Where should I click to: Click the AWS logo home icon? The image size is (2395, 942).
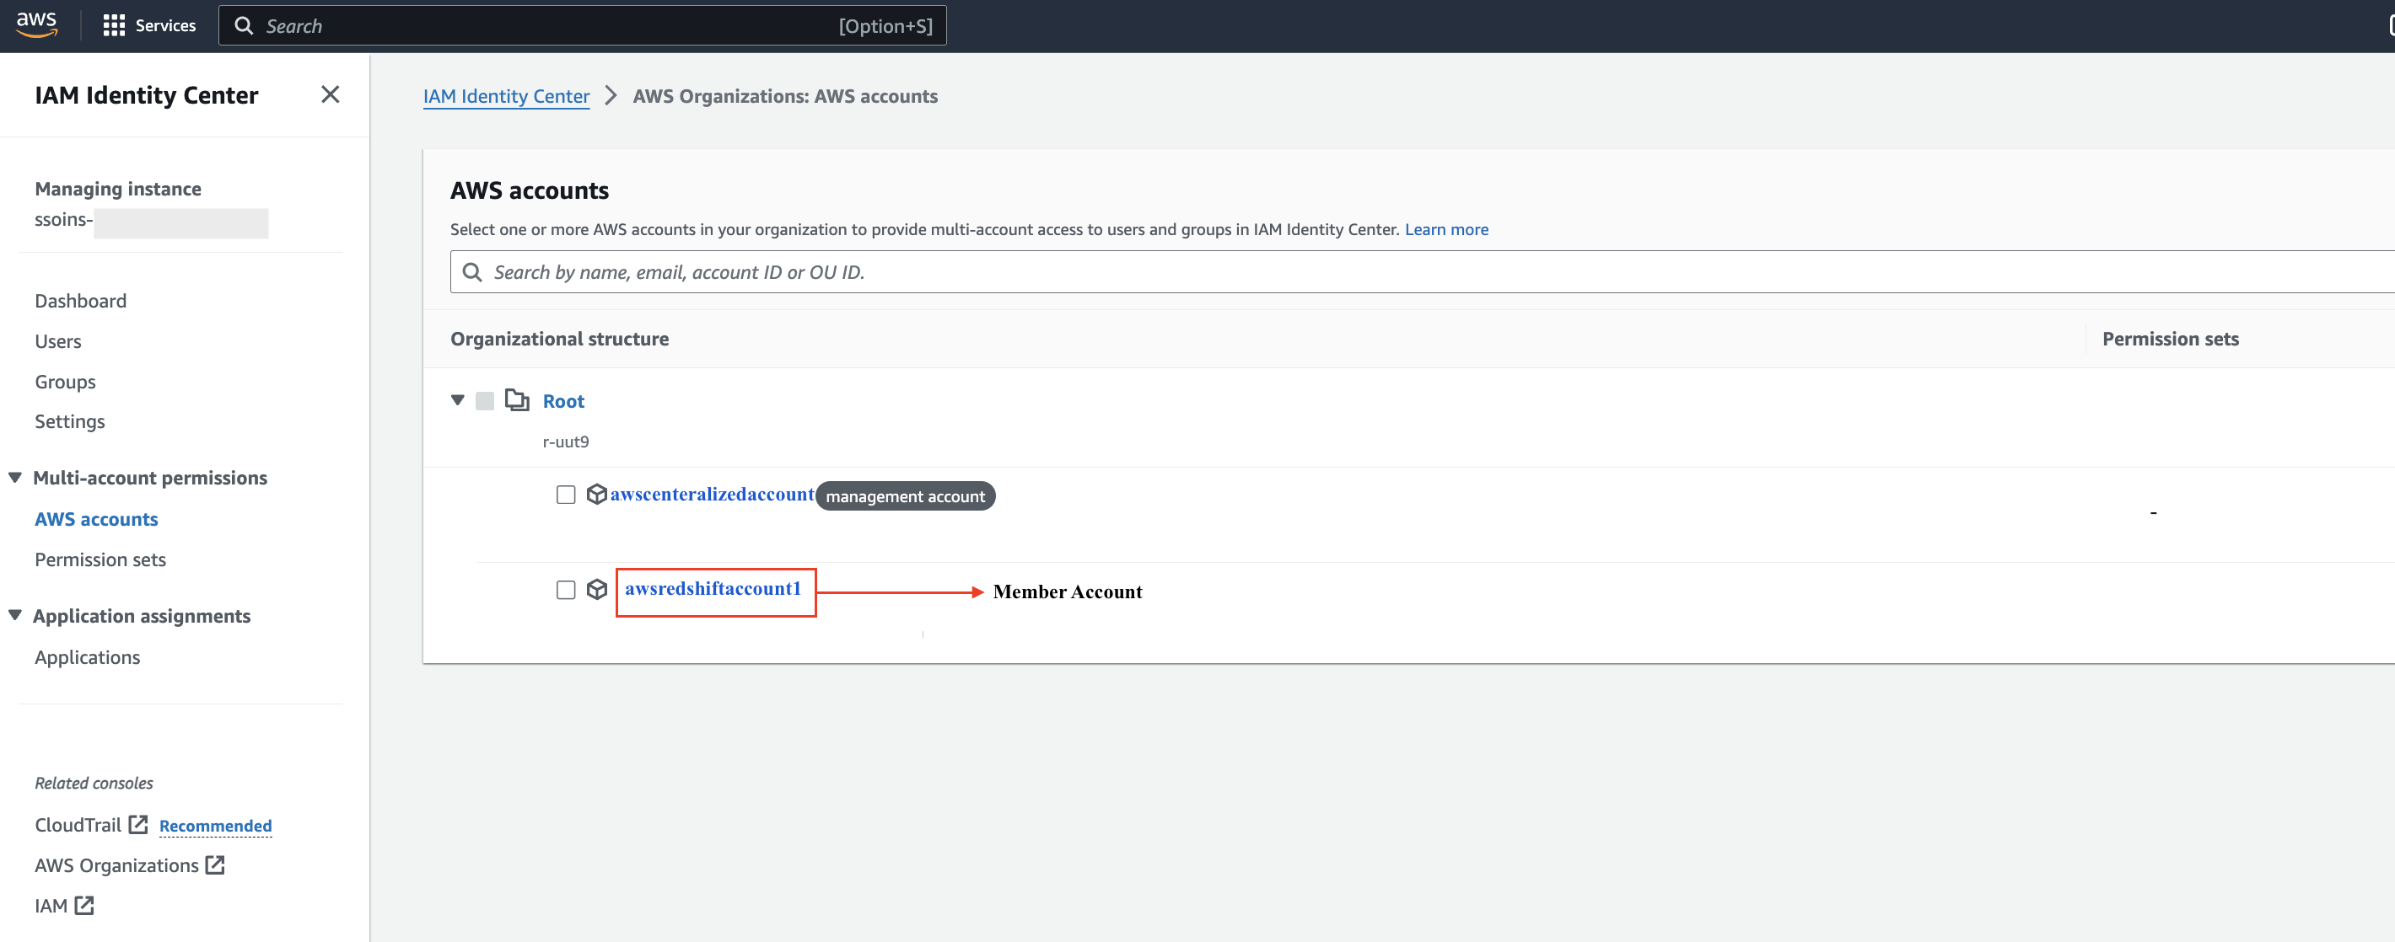36,24
